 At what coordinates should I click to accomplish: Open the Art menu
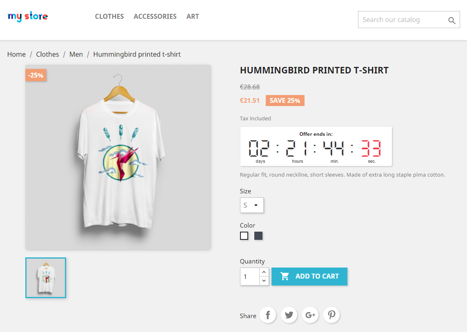point(193,16)
